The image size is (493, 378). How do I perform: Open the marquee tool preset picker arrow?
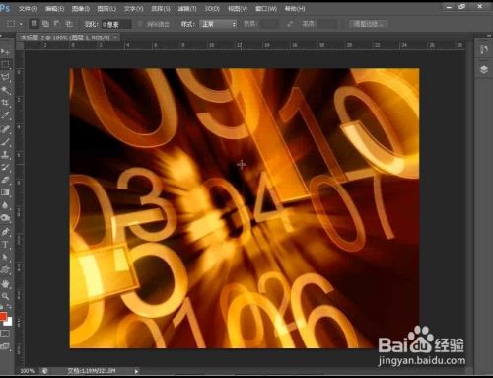[21, 24]
